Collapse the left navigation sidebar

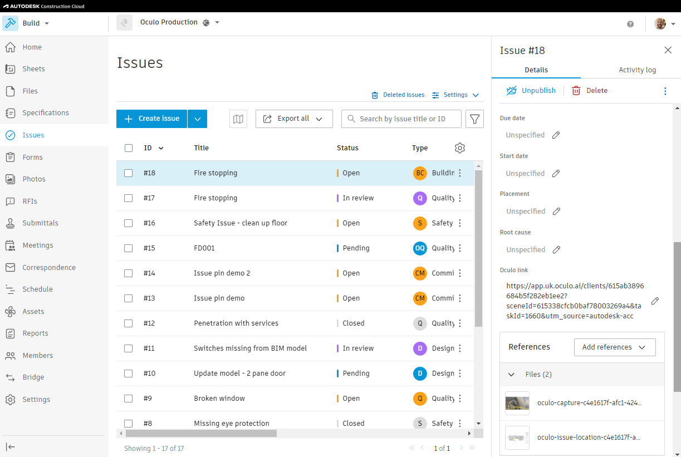tap(11, 446)
